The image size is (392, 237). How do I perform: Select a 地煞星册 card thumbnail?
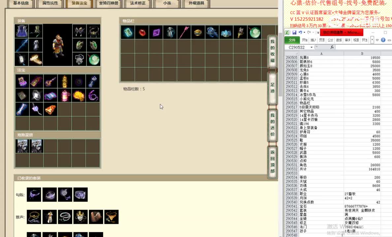[22, 145]
